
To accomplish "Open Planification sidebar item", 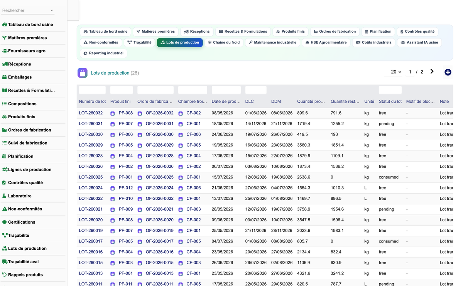I will tap(18, 156).
